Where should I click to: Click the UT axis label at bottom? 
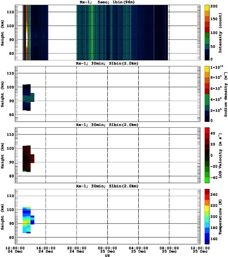pos(107,255)
